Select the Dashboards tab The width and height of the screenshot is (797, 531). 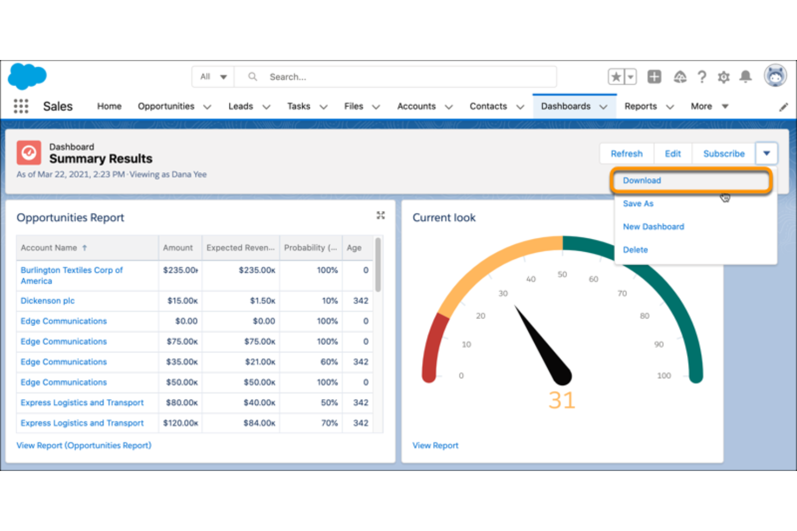(565, 106)
